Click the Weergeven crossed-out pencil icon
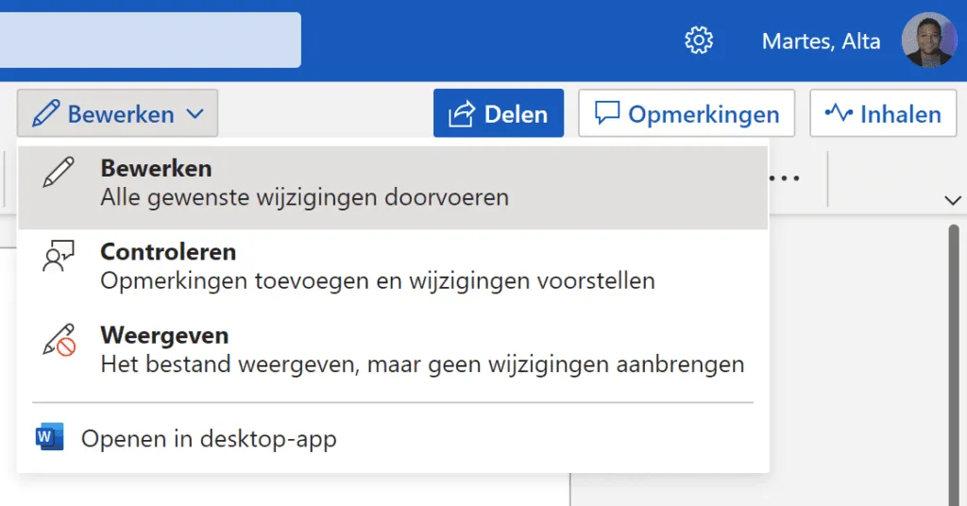 click(x=59, y=340)
